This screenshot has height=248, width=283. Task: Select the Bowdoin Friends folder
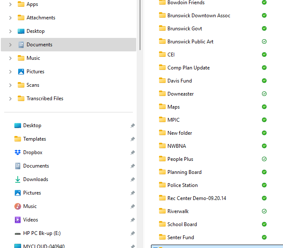click(186, 3)
